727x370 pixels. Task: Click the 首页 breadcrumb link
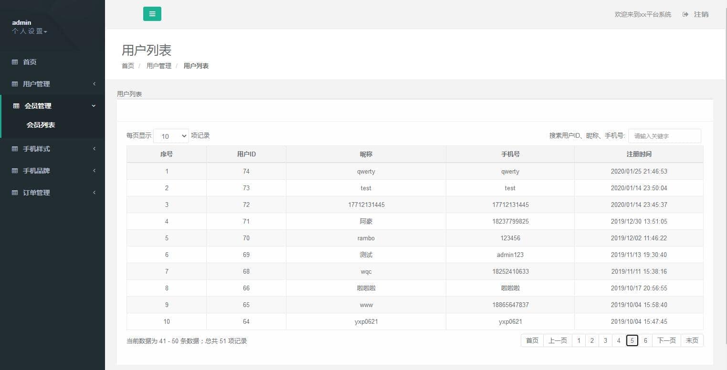click(x=128, y=66)
